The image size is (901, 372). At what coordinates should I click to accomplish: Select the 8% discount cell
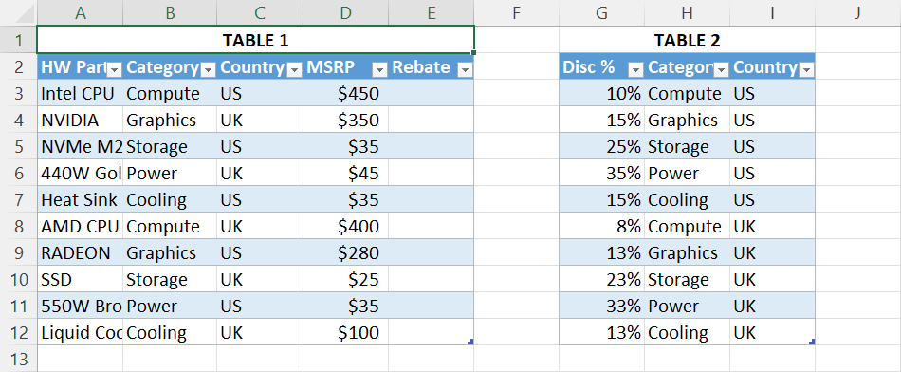coord(601,226)
